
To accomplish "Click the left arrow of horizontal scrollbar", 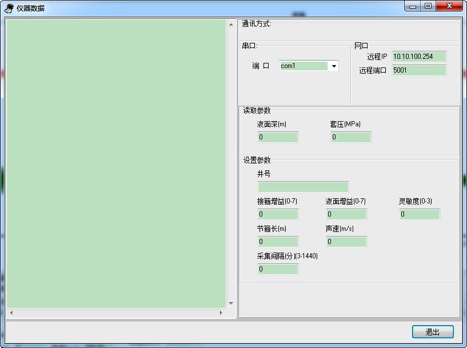I will coord(11,313).
